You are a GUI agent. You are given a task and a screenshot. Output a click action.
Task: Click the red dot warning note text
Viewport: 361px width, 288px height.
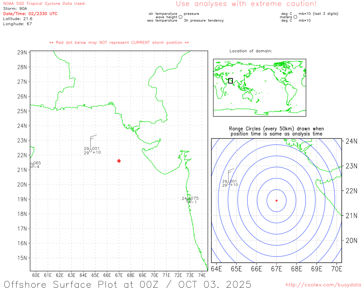click(x=119, y=42)
